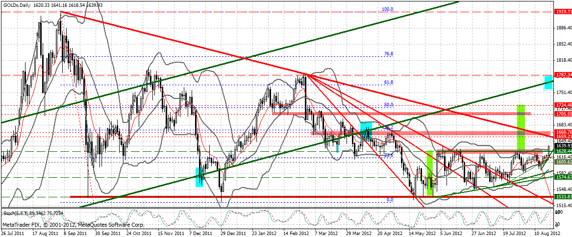Select the red 1724.46 price tag
Image resolution: width=572 pixels, height=237 pixels.
click(x=563, y=105)
